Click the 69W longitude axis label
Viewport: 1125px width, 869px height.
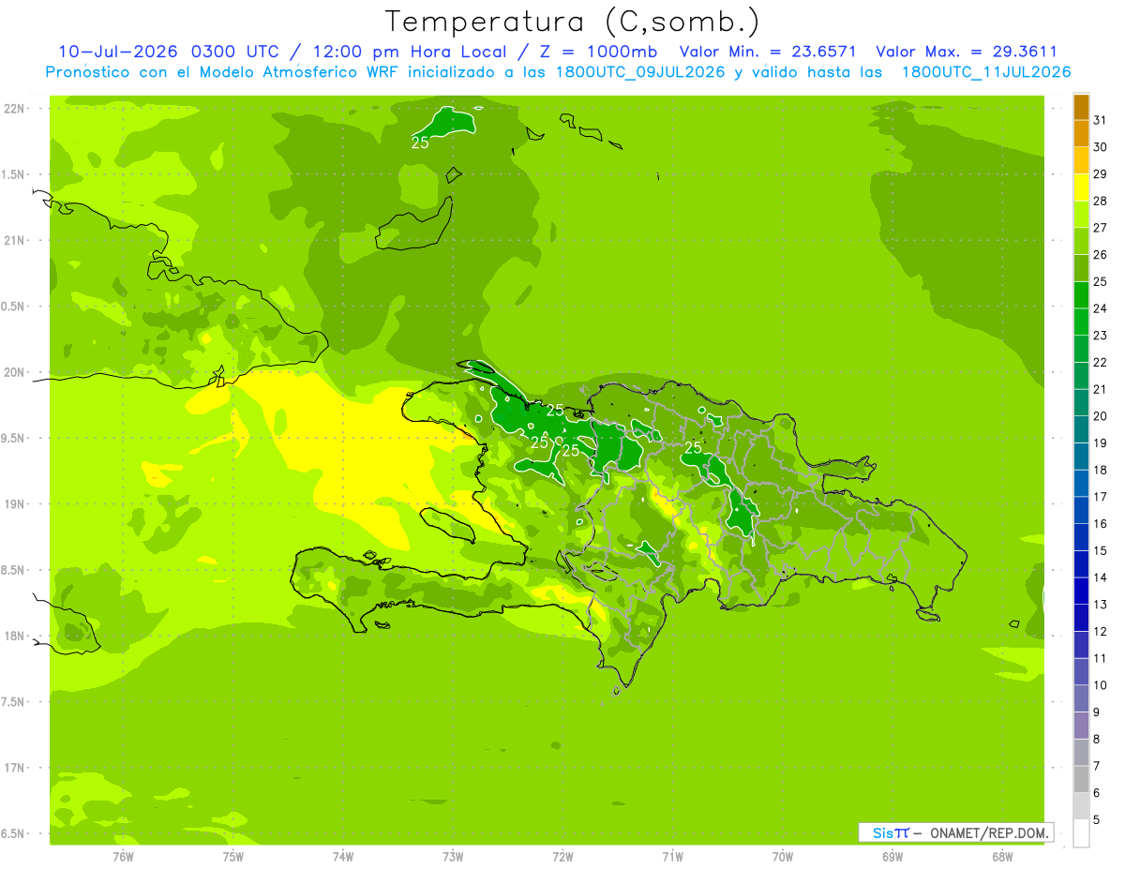click(892, 856)
